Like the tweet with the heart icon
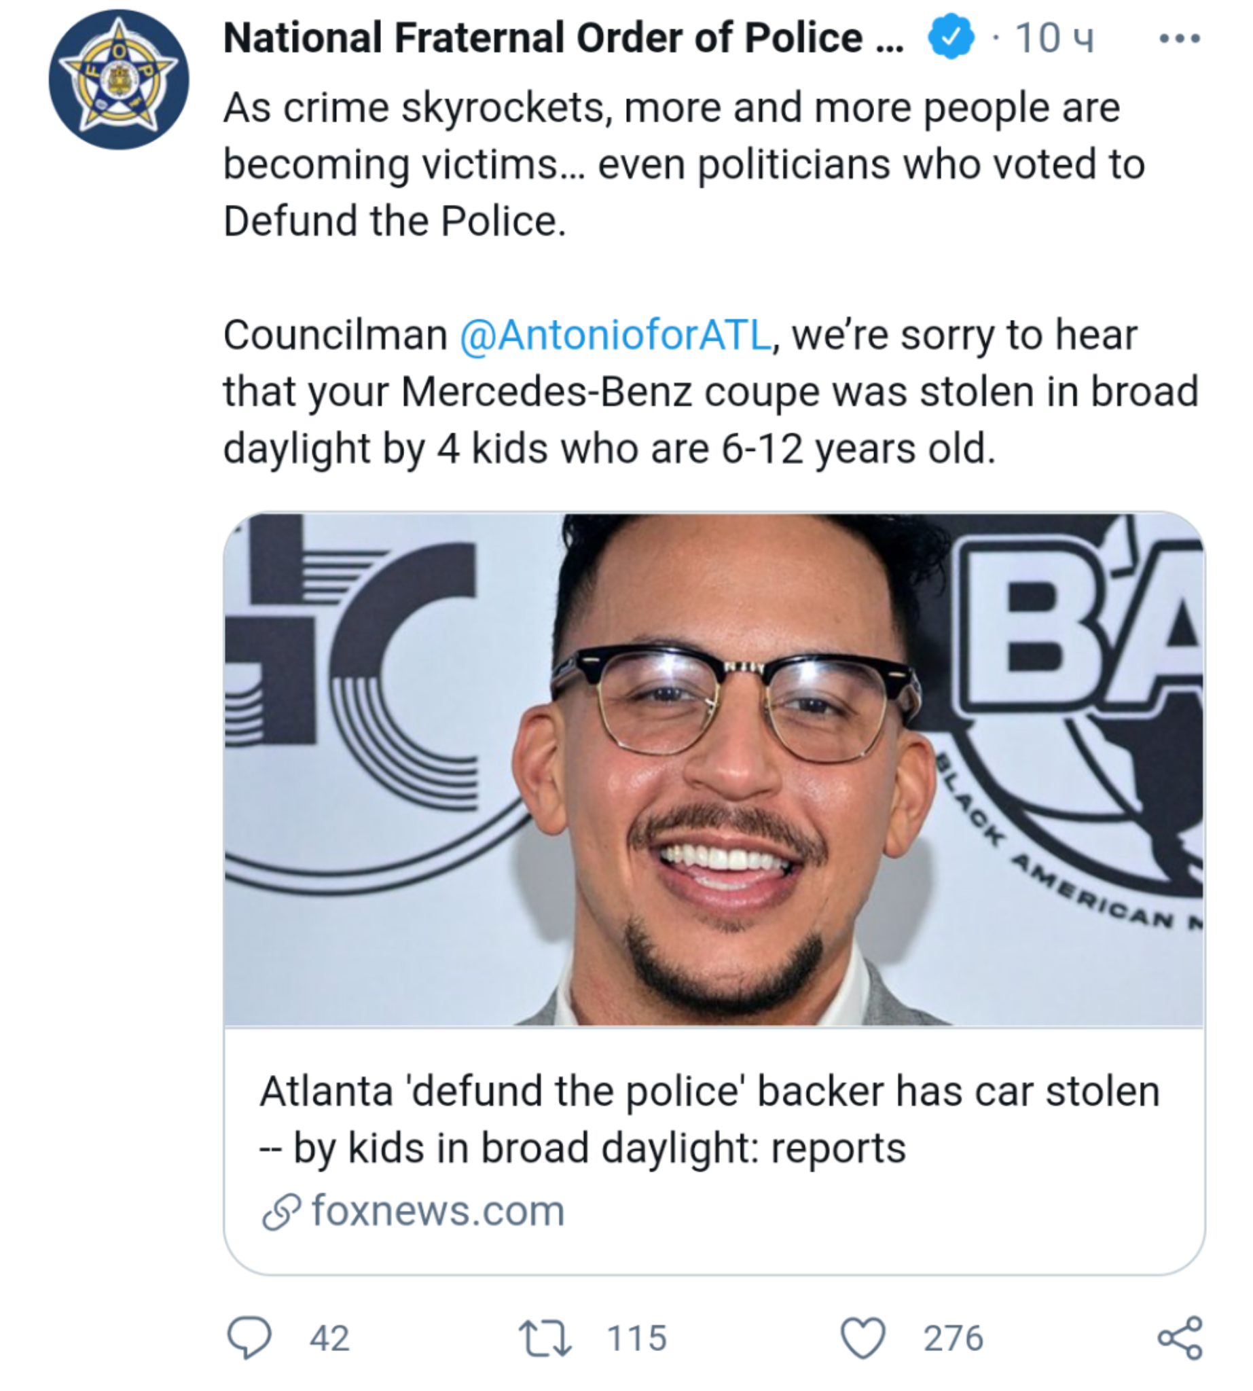Screen dimensions: 1253x1391 [x=863, y=1337]
